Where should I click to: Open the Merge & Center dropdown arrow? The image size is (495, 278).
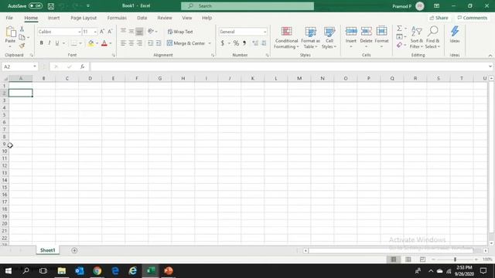click(x=210, y=43)
